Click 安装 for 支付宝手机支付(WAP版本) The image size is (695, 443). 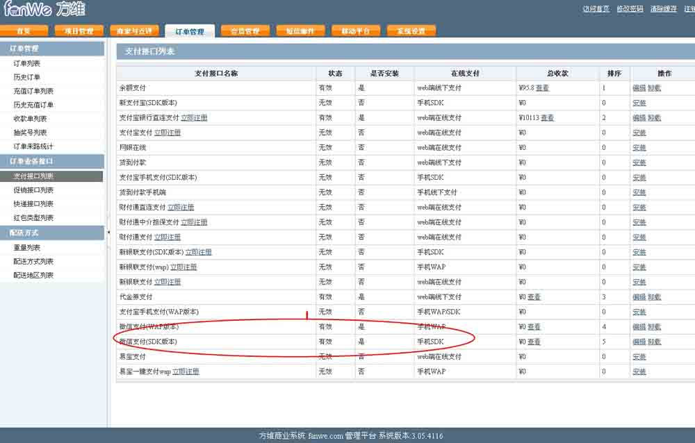(639, 312)
